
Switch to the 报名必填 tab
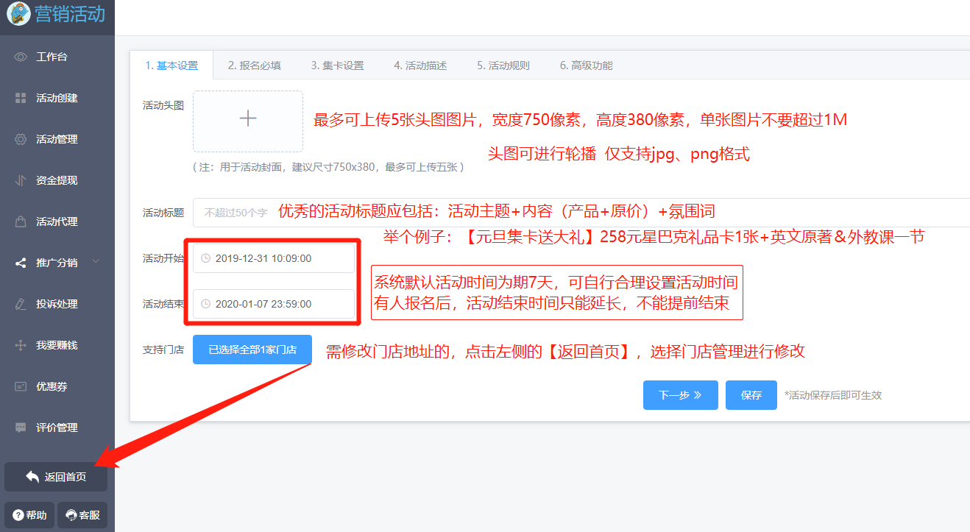[254, 65]
